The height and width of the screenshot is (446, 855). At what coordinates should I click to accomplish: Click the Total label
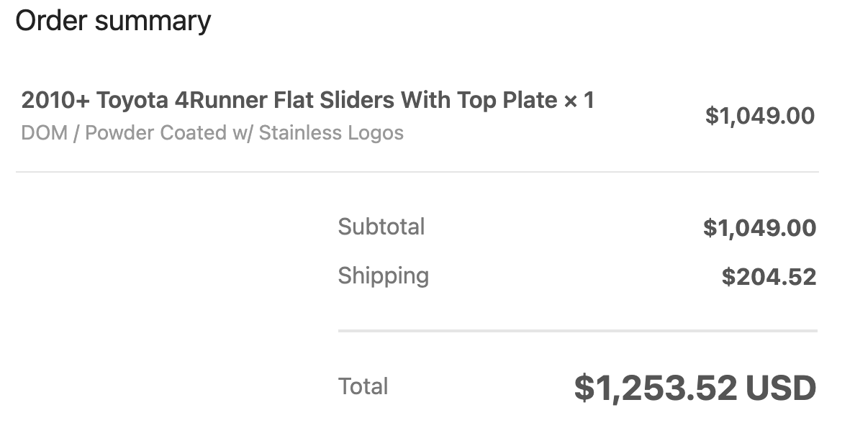tap(363, 386)
